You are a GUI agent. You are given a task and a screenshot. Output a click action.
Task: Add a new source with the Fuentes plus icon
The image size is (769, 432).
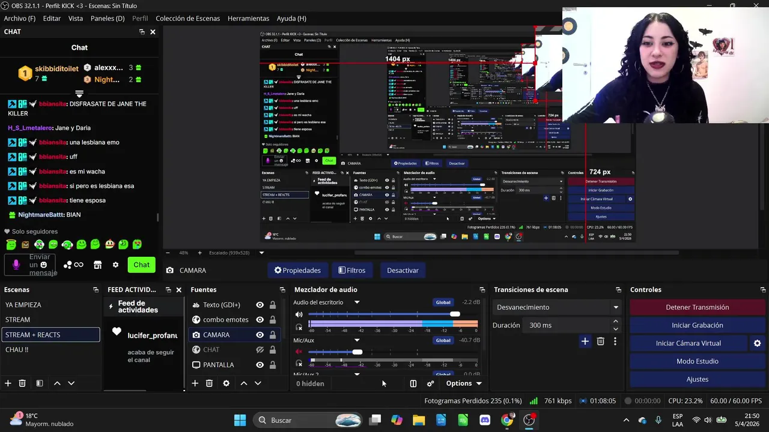[195, 383]
